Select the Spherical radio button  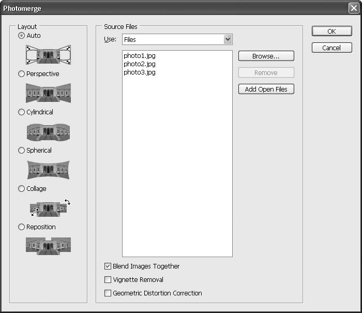coord(21,151)
